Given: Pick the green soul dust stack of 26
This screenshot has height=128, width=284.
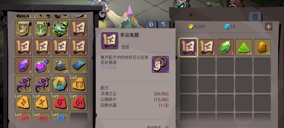Looking at the screenshot, I should [x=244, y=47].
